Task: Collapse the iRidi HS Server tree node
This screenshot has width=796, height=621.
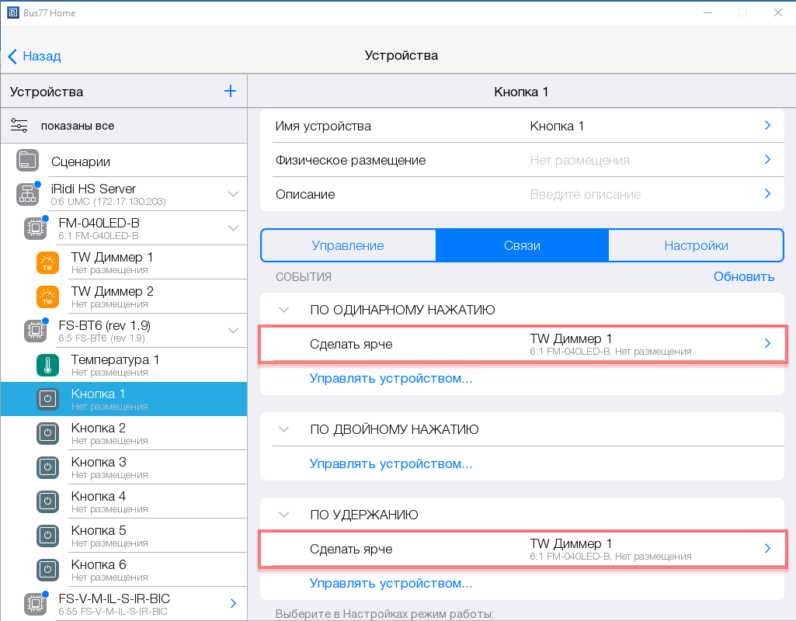Action: click(233, 194)
